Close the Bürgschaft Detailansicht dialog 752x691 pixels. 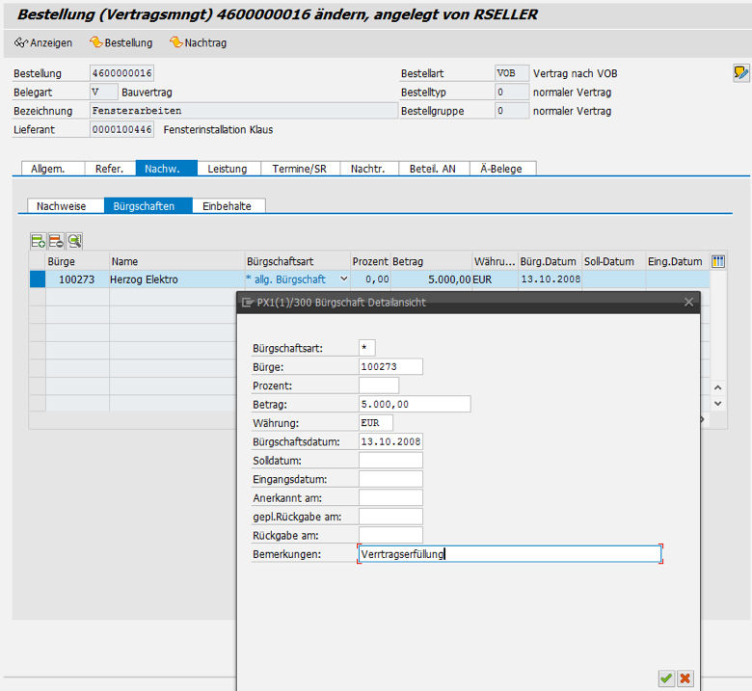(x=688, y=302)
